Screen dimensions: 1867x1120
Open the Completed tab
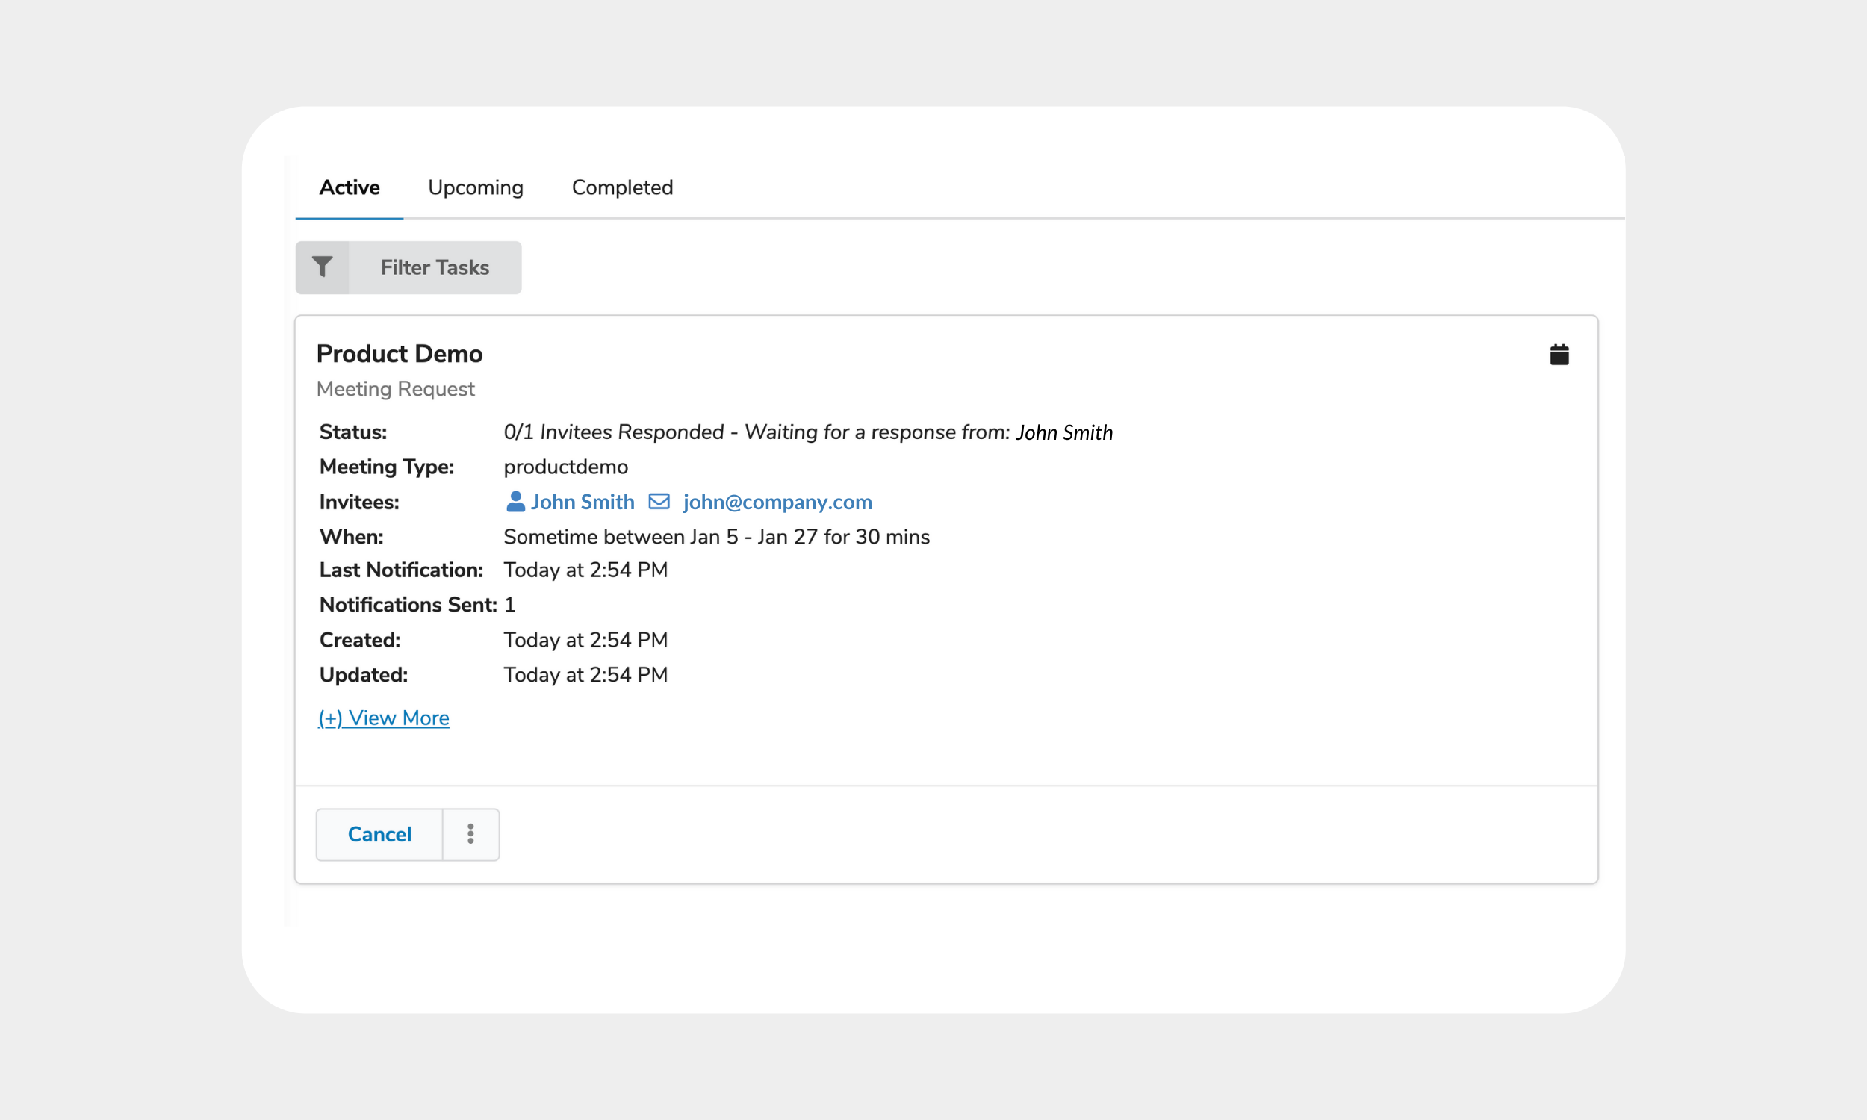pyautogui.click(x=623, y=187)
